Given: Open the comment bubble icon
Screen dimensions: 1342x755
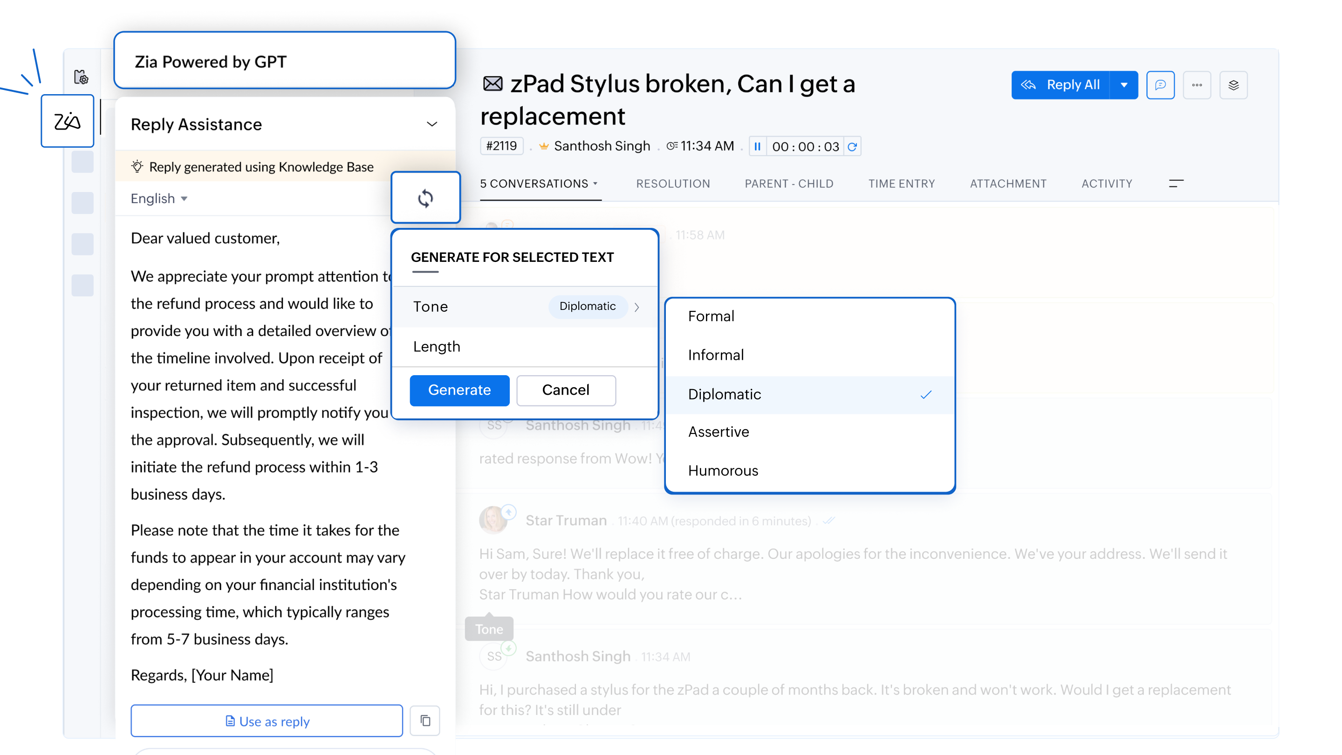Looking at the screenshot, I should click(x=1160, y=85).
